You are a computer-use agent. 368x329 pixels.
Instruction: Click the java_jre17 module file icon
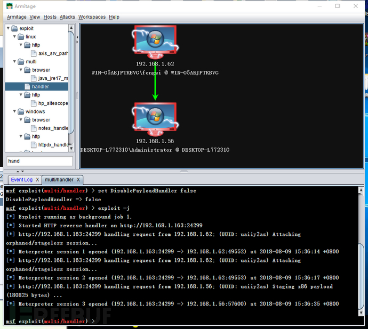tap(34, 78)
